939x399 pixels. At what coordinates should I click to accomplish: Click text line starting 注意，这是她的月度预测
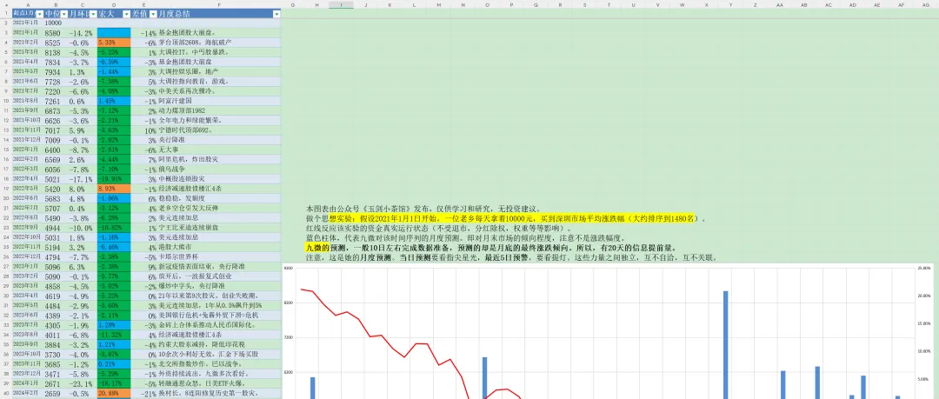tap(511, 257)
